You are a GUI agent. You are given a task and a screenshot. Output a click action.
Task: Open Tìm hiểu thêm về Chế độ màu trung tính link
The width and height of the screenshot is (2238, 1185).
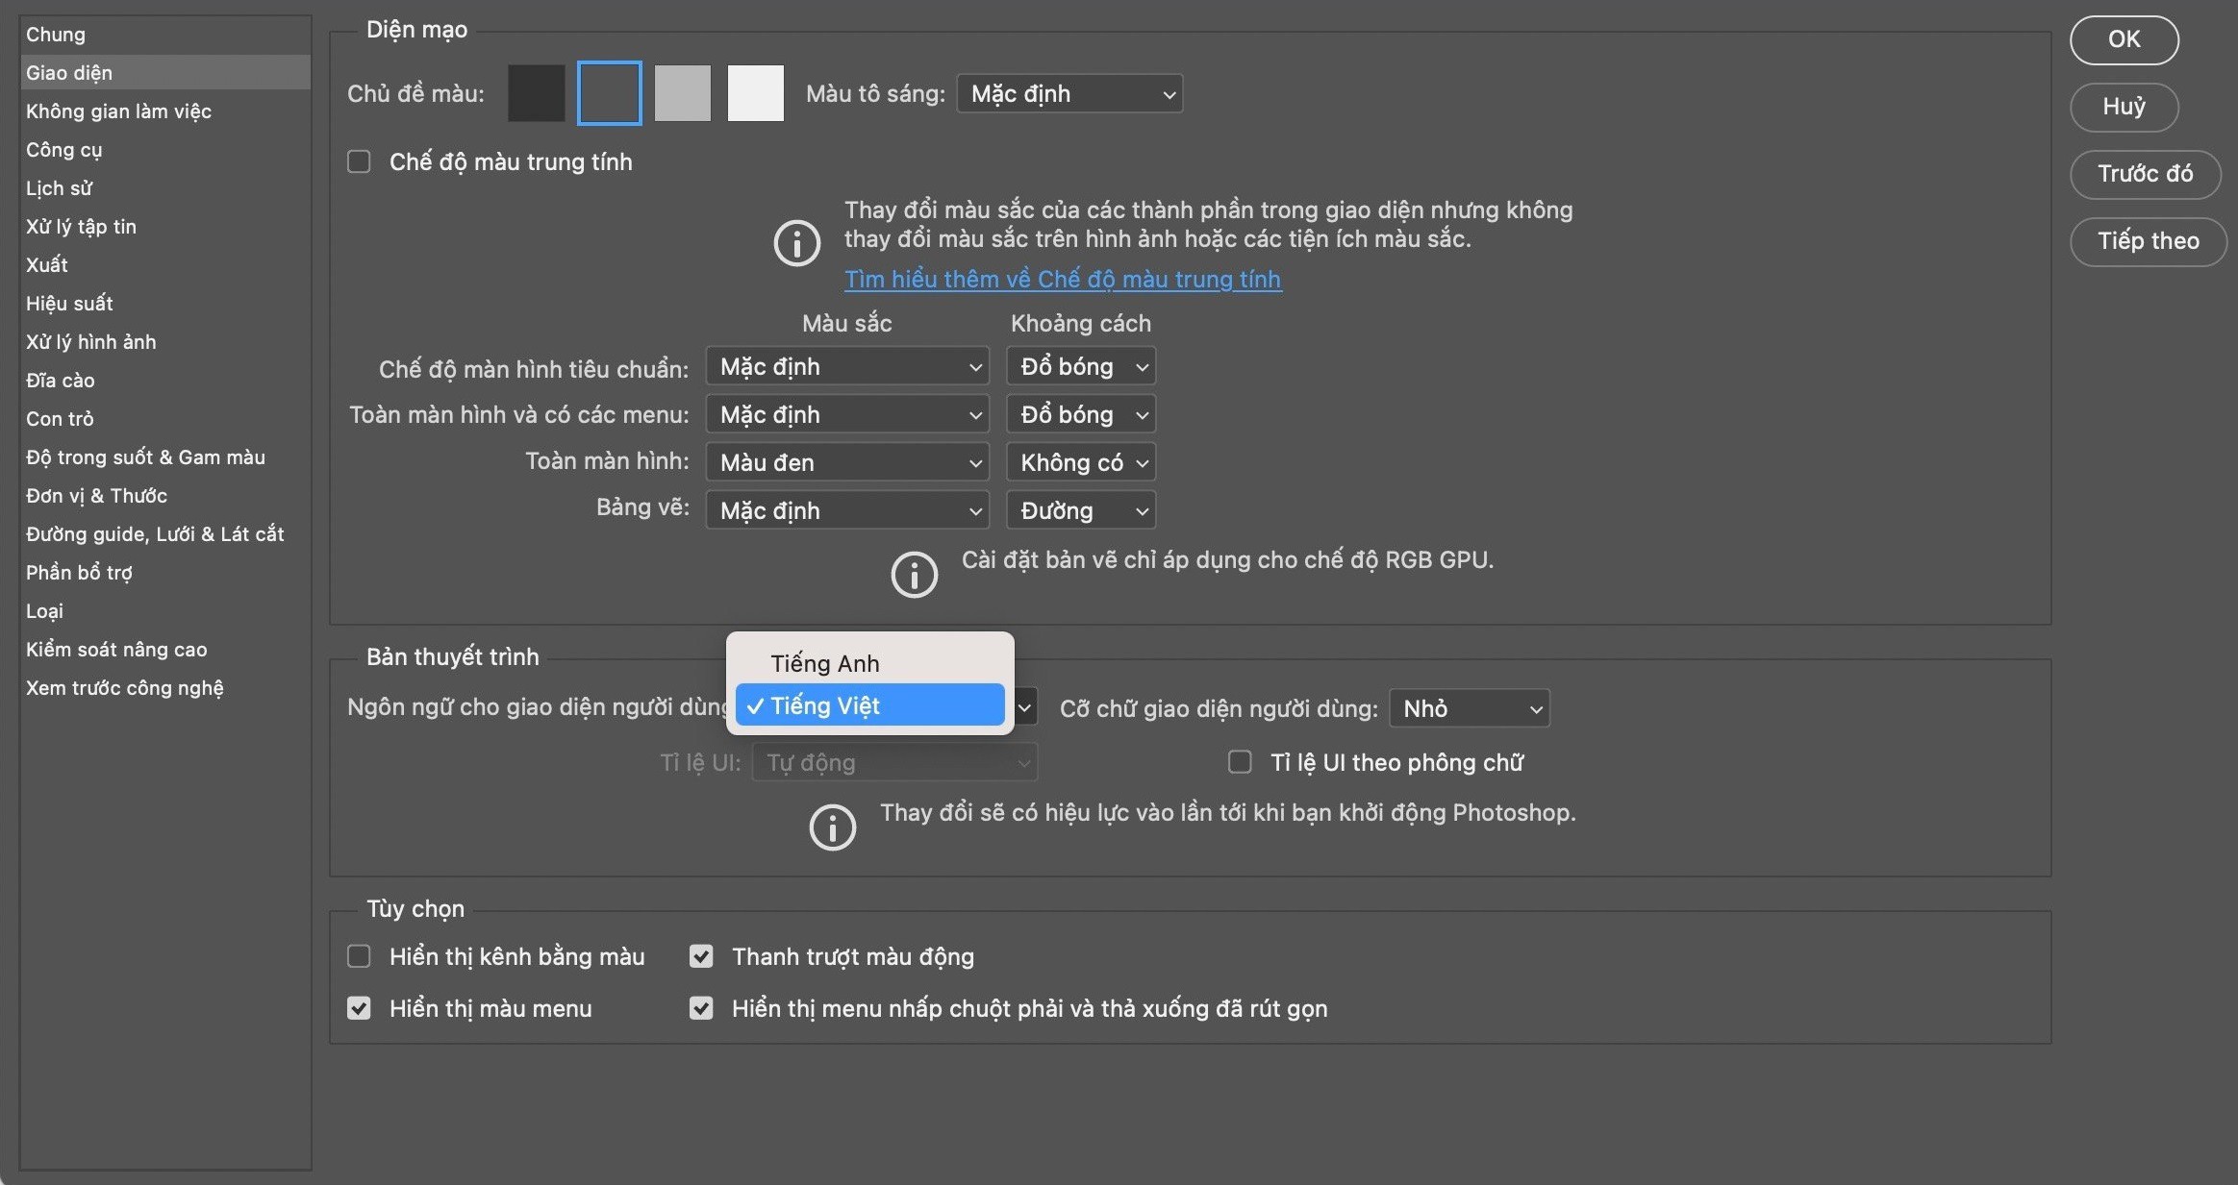[1062, 279]
